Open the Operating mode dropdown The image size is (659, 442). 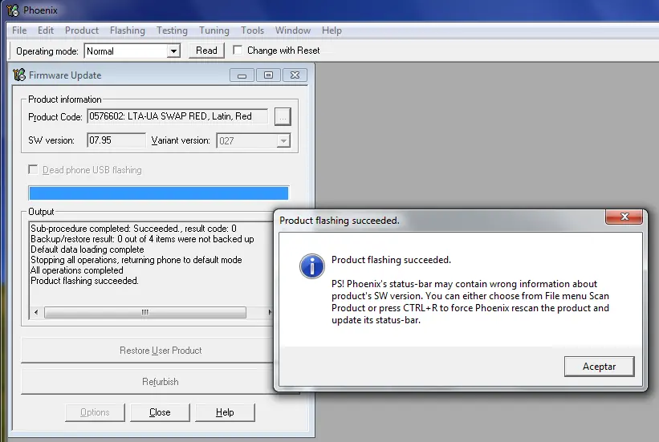tap(173, 51)
